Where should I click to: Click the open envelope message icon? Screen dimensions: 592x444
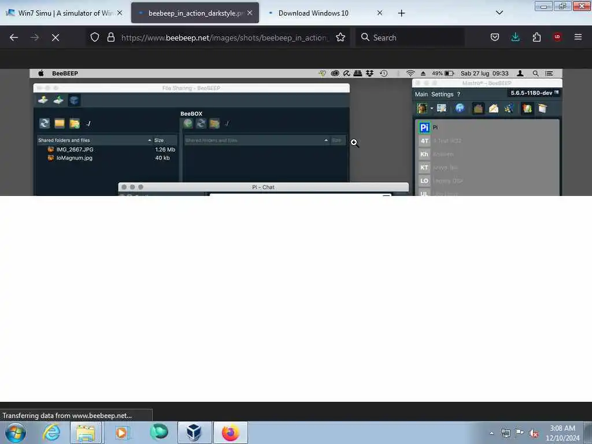click(494, 109)
